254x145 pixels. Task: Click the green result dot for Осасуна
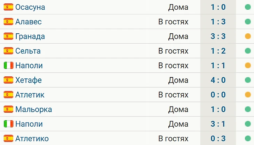coord(248,7)
